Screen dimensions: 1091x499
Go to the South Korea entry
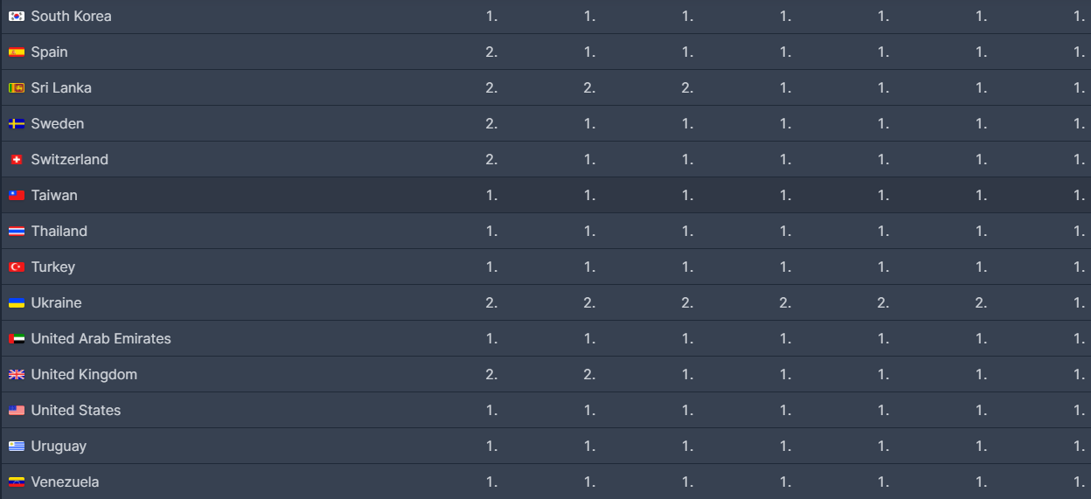pos(71,17)
